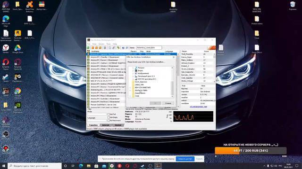302x169 pixels.
Task: Open Слив folder on the desktop
Action: 257,34
